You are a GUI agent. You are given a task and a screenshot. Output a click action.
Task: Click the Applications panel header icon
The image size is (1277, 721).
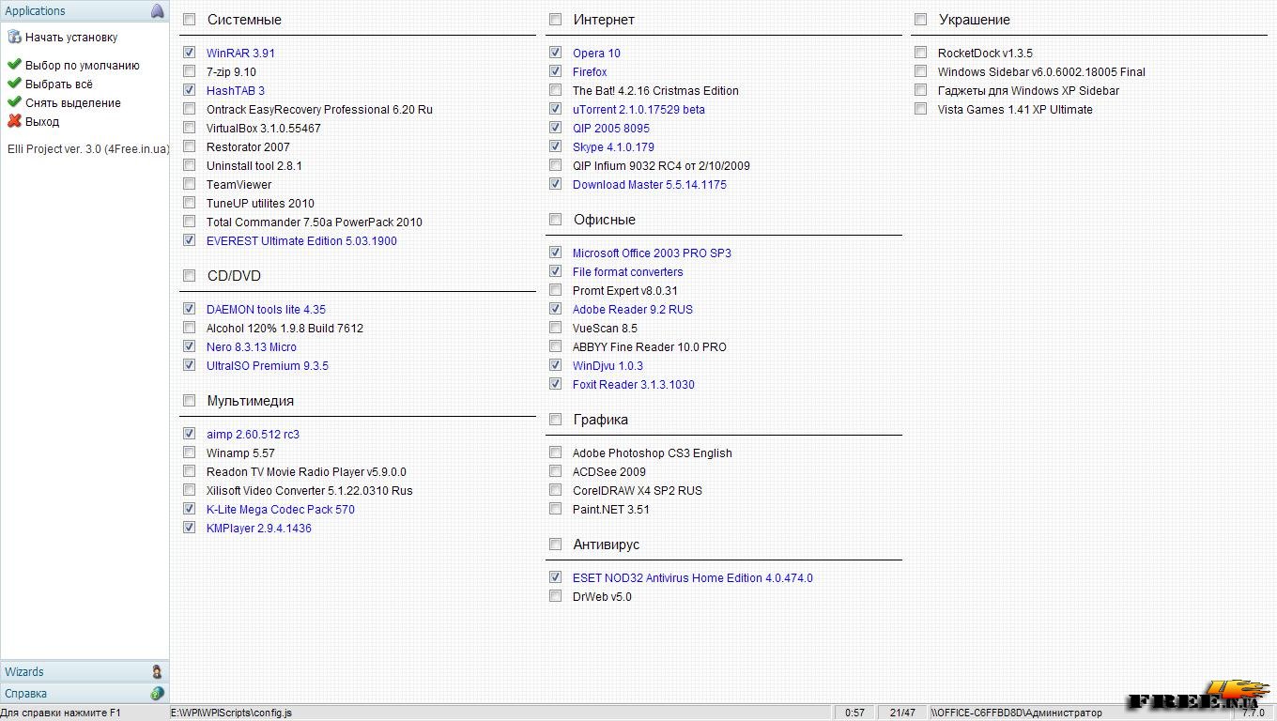[157, 11]
